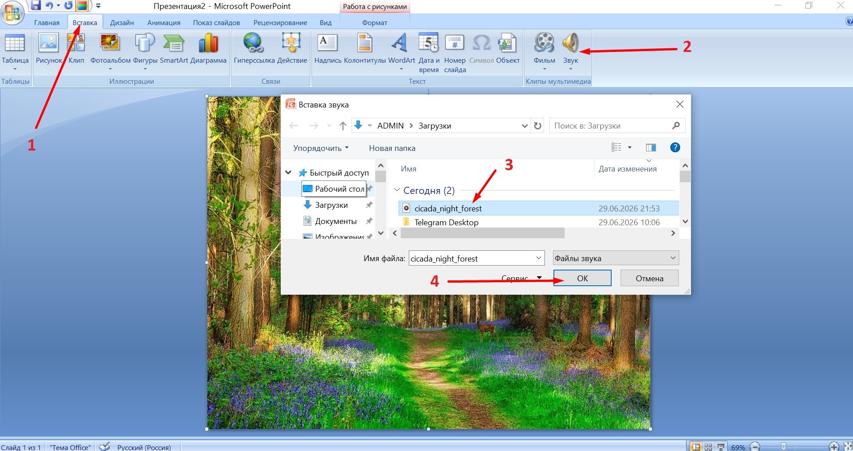Open Clip art (Клип)

click(76, 49)
